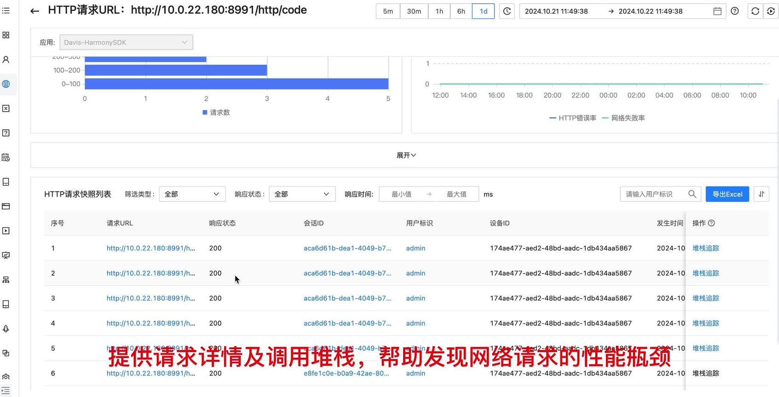Open the user profile icon in sidebar
The height and width of the screenshot is (397, 779).
pos(6,60)
